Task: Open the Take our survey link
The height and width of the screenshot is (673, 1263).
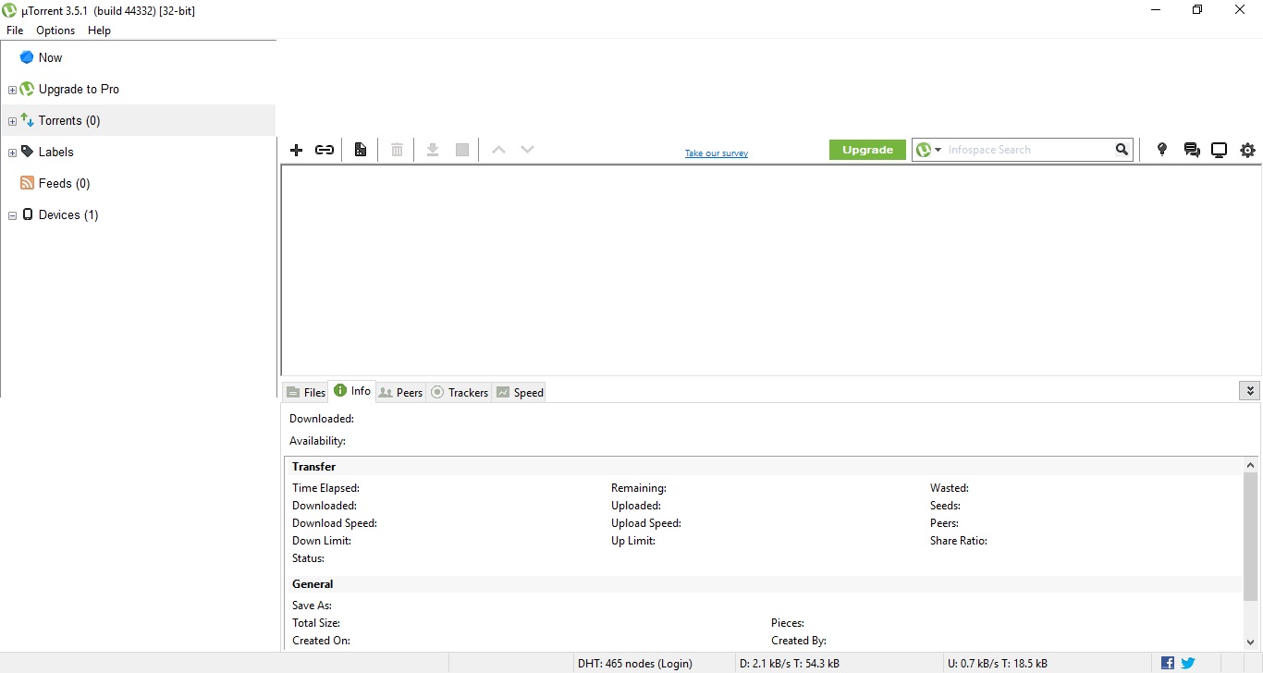Action: [x=716, y=153]
